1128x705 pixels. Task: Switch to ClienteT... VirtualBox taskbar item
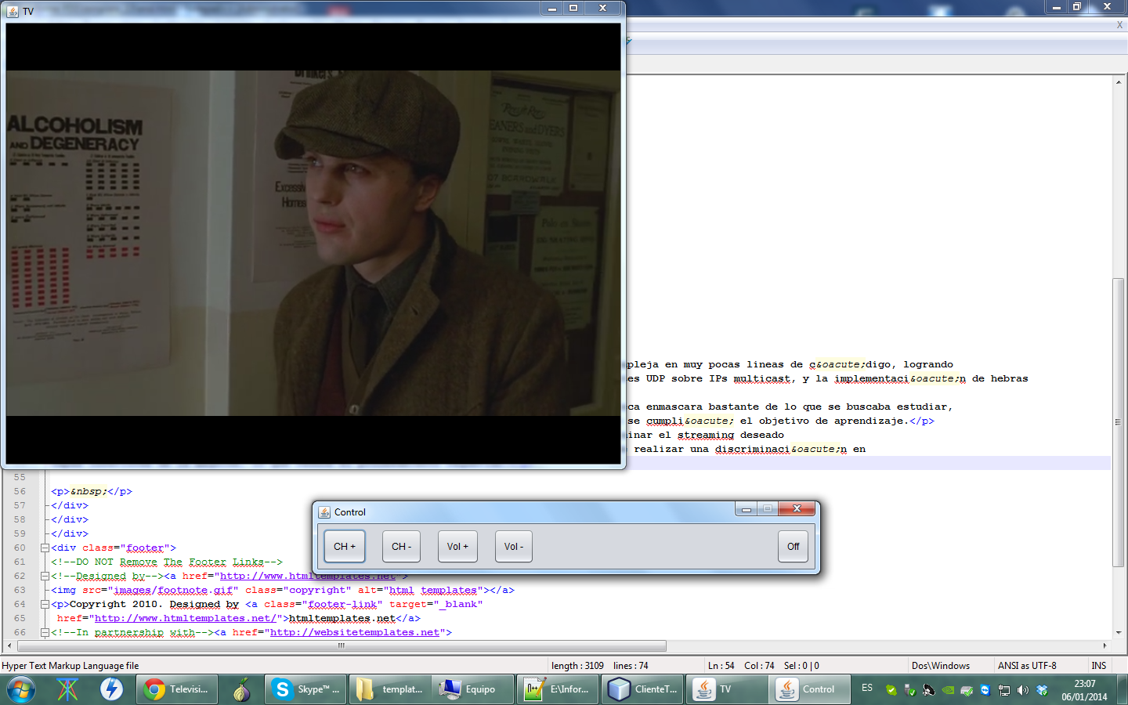644,689
